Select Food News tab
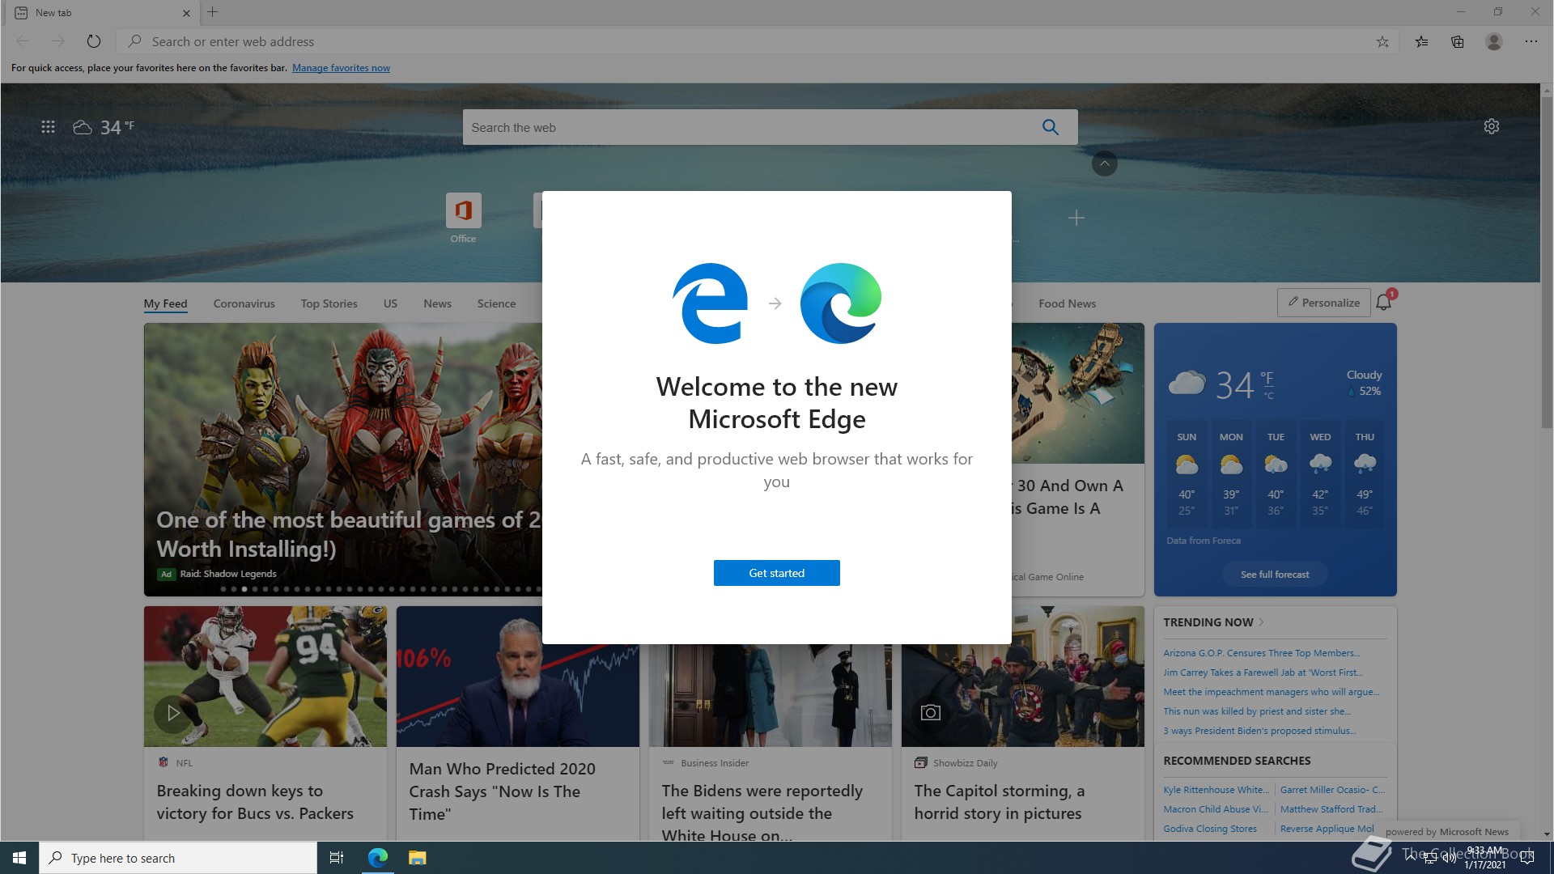Screen dimensions: 1554x874 [x=1067, y=303]
